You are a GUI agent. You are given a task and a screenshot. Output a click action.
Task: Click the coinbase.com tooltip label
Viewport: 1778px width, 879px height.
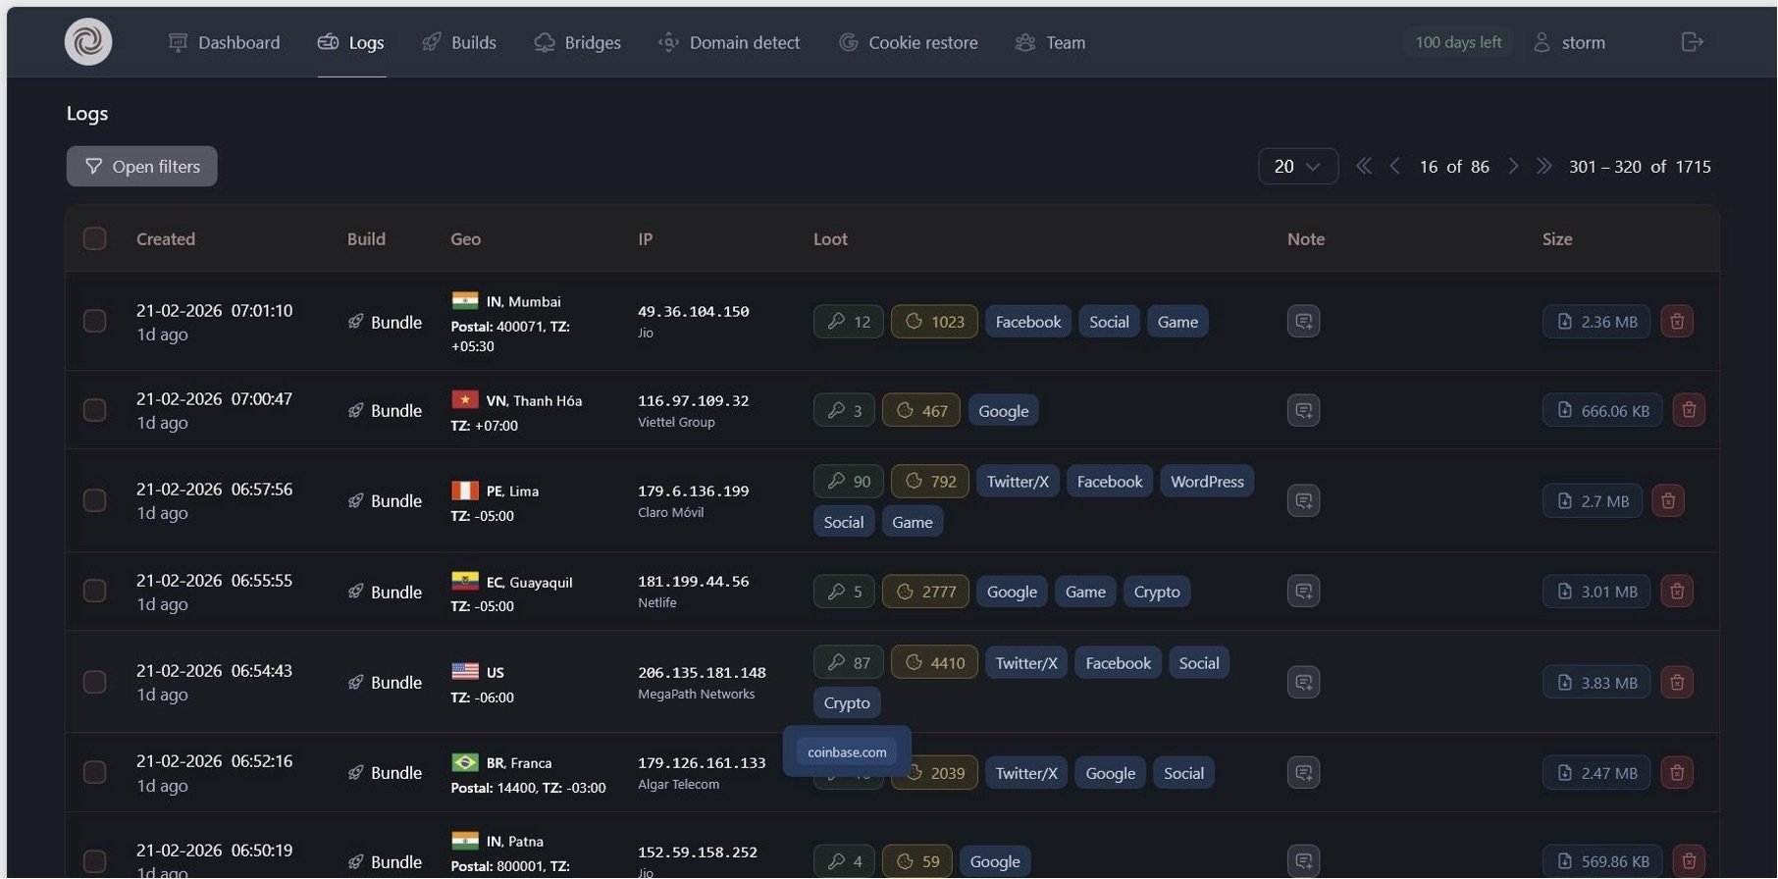pos(847,752)
